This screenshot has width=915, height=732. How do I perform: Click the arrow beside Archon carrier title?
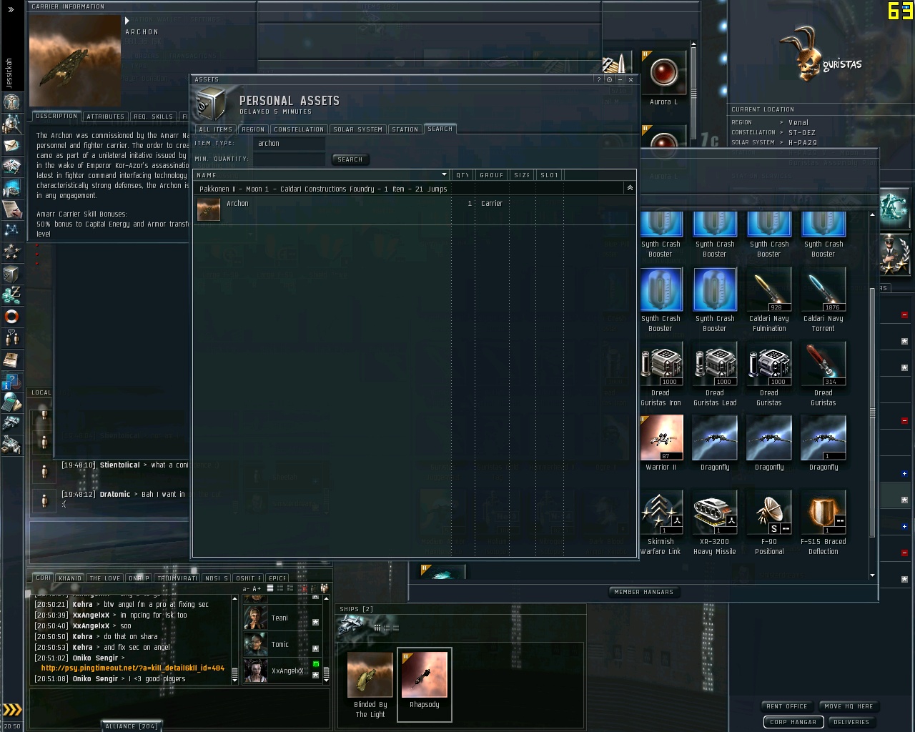tap(127, 21)
